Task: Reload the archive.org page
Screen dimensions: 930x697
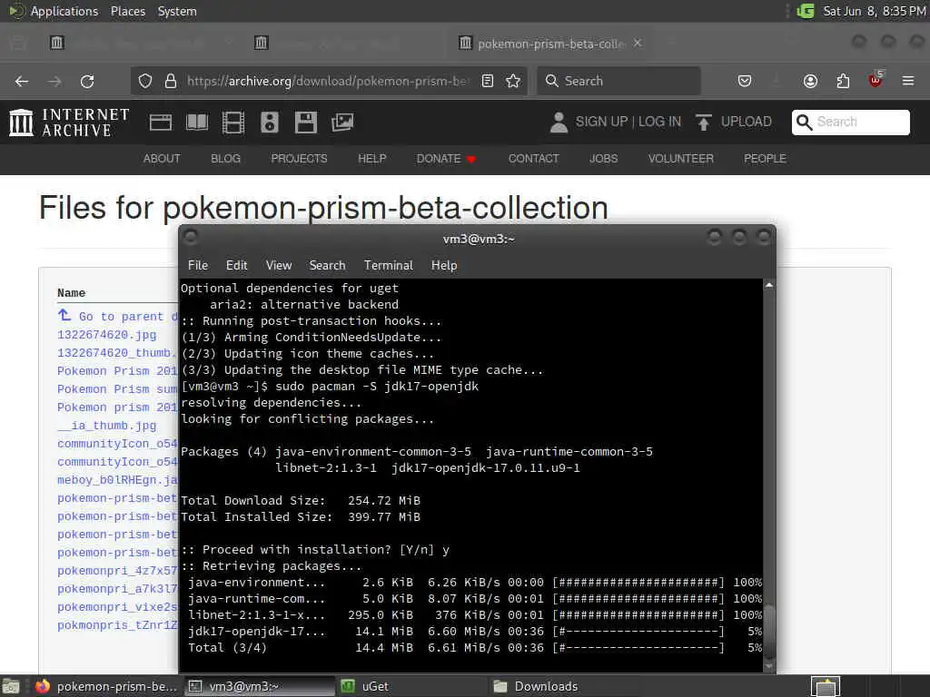Action: (x=87, y=81)
